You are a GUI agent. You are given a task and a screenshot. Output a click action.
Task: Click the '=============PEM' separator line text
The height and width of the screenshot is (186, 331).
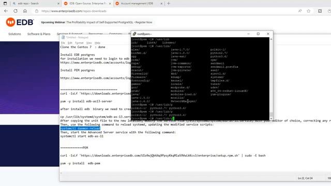point(74,148)
